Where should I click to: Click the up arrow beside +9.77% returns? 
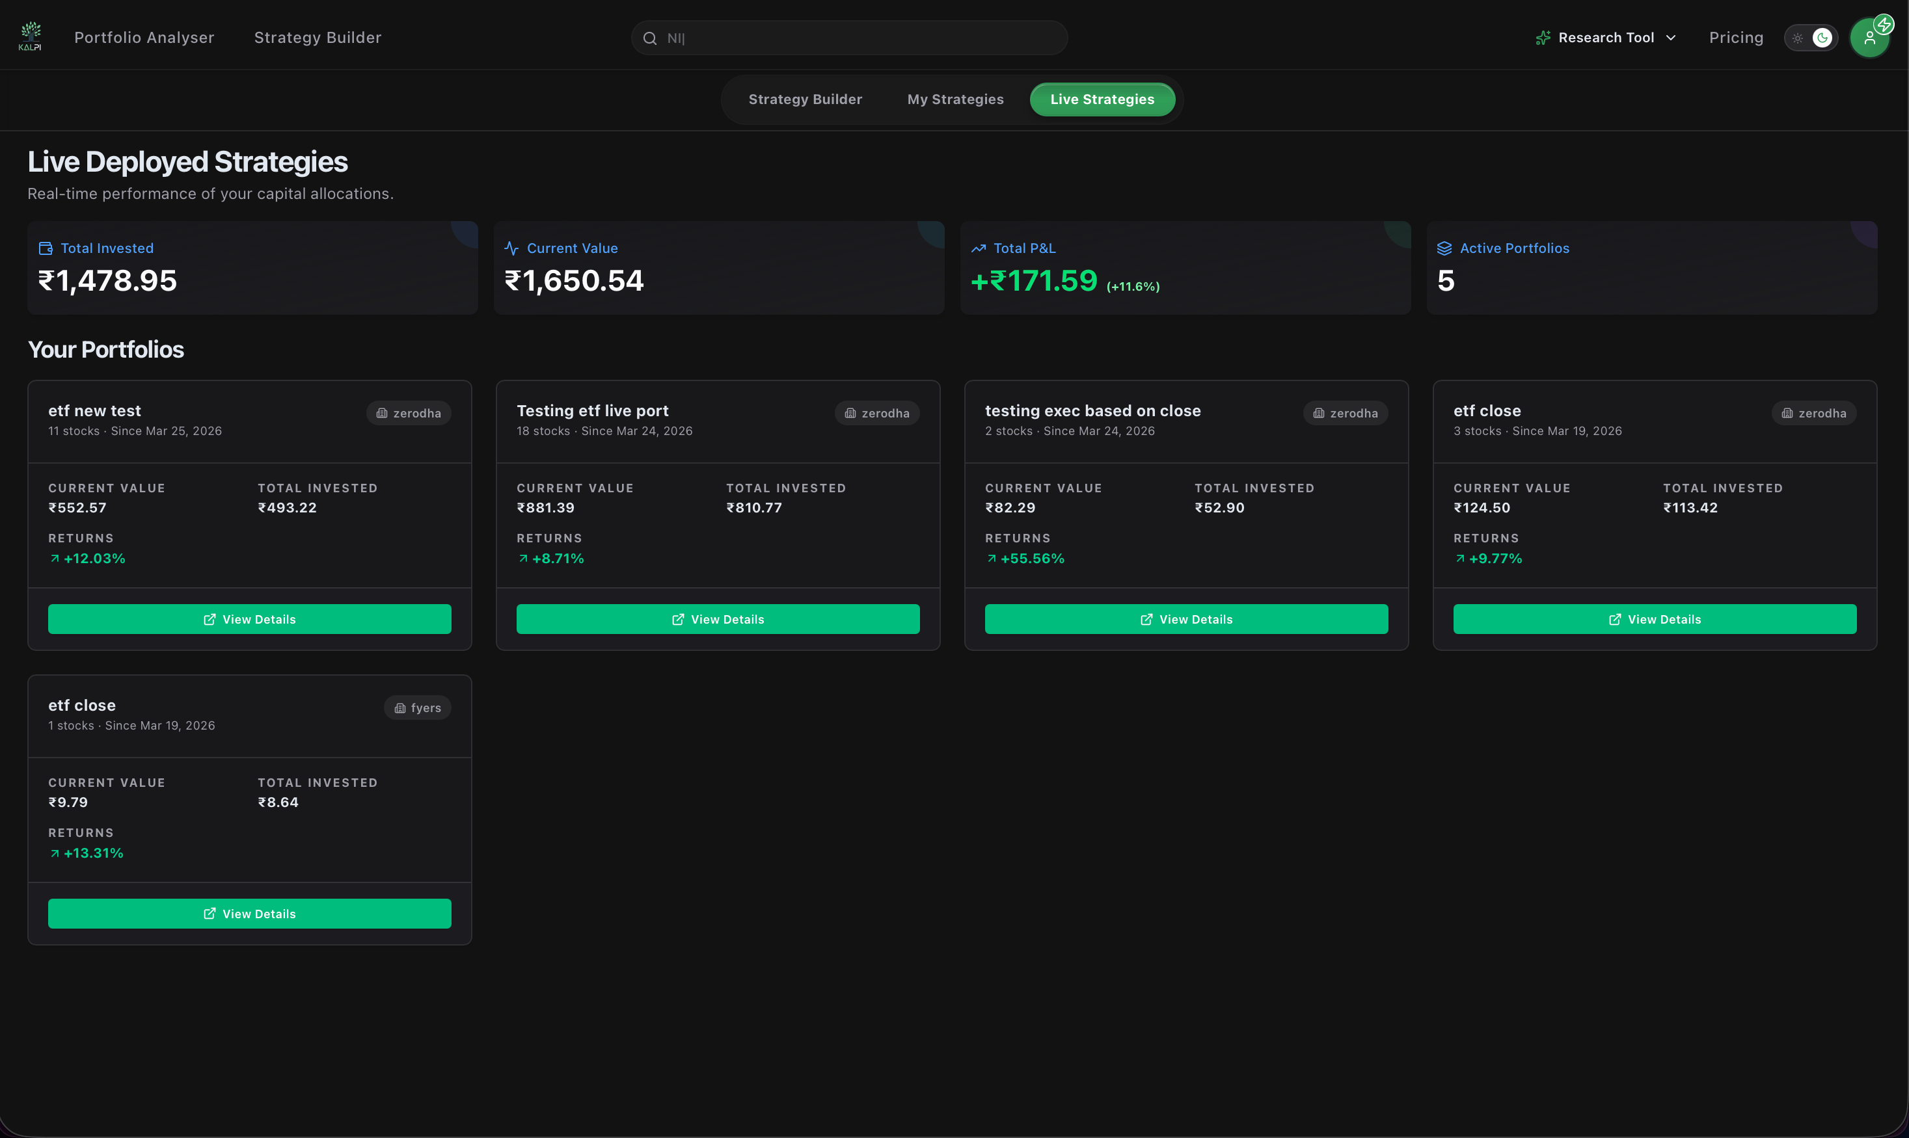1460,559
